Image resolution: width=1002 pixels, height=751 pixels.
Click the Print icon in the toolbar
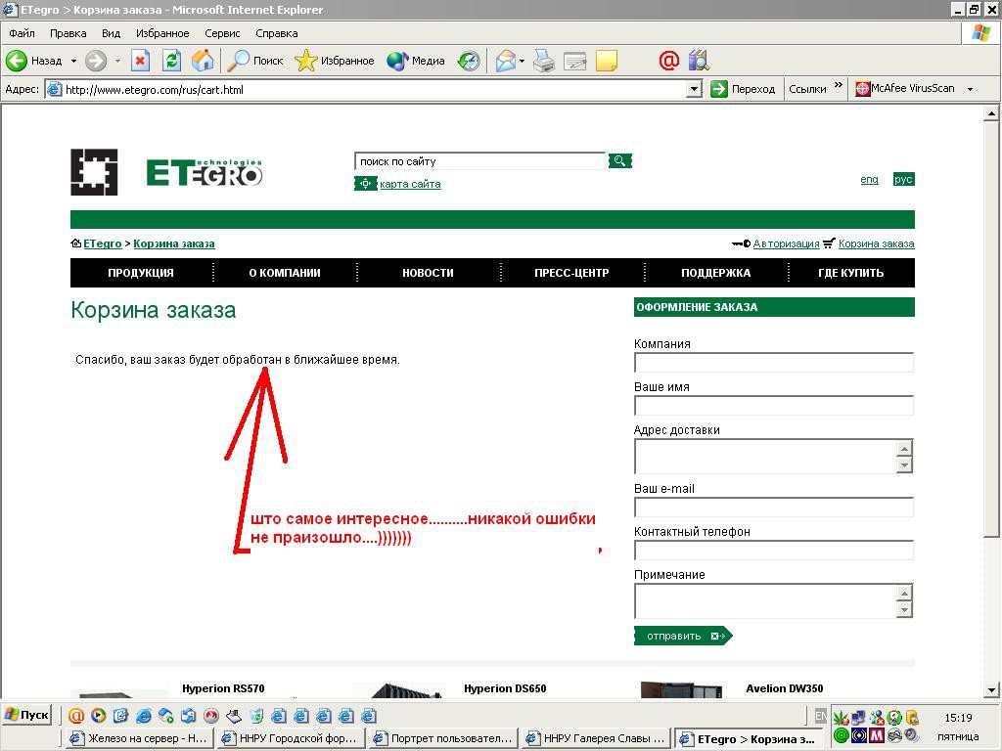544,61
